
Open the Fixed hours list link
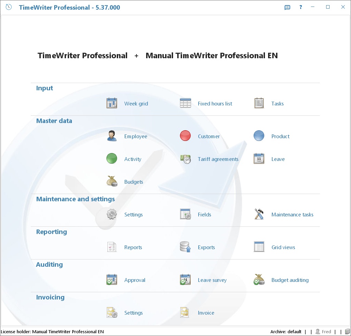point(215,104)
